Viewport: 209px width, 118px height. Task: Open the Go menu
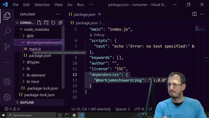tap(70, 5)
